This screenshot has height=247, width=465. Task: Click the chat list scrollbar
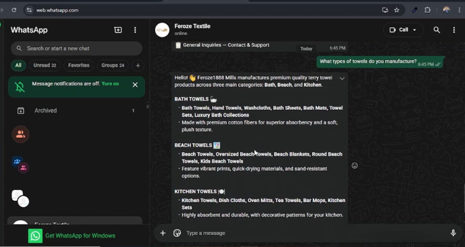click(147, 106)
